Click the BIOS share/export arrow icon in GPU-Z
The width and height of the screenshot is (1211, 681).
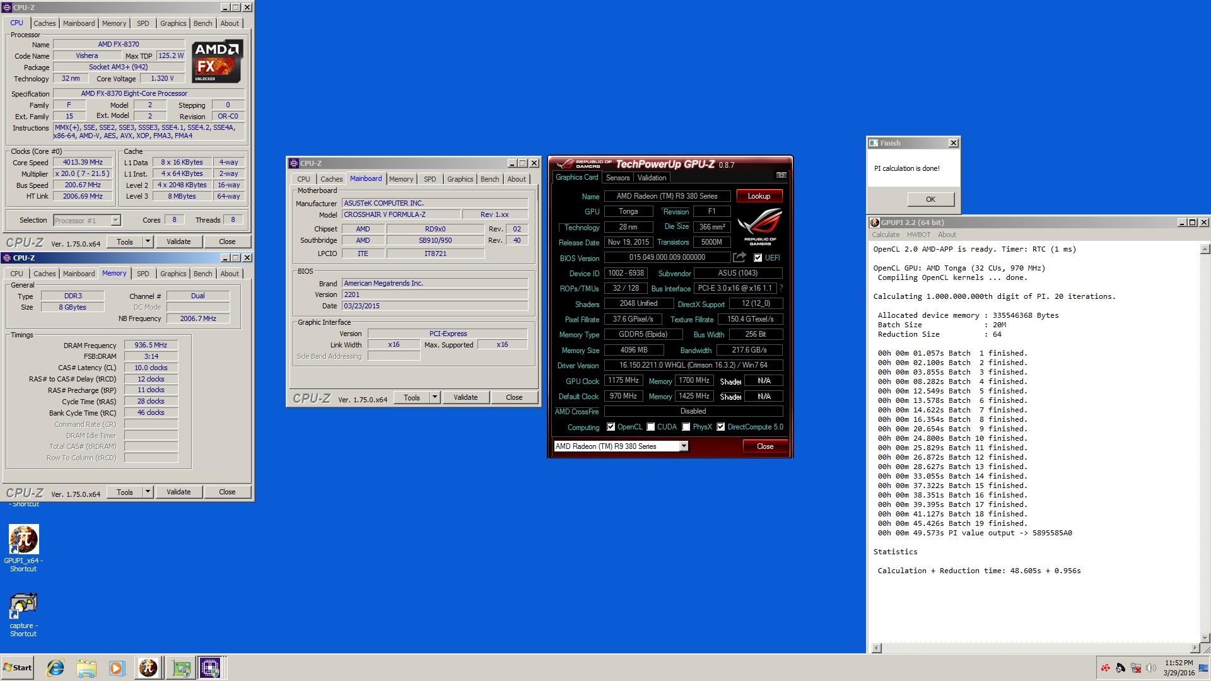[x=739, y=257]
